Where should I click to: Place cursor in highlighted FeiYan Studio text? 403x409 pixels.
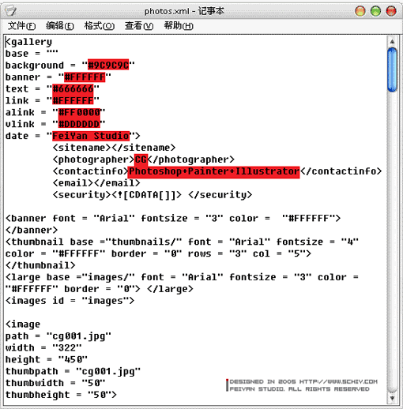[x=91, y=136]
